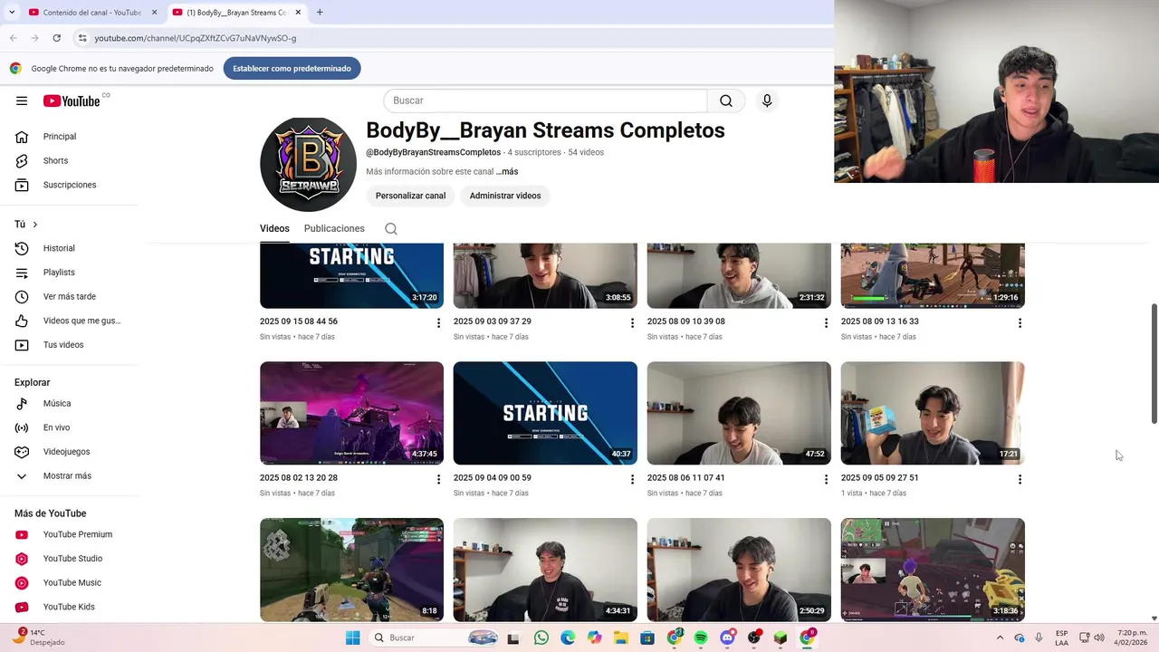This screenshot has height=652, width=1159.
Task: Open options for video 2025 08 02 13 20 28
Action: [438, 480]
